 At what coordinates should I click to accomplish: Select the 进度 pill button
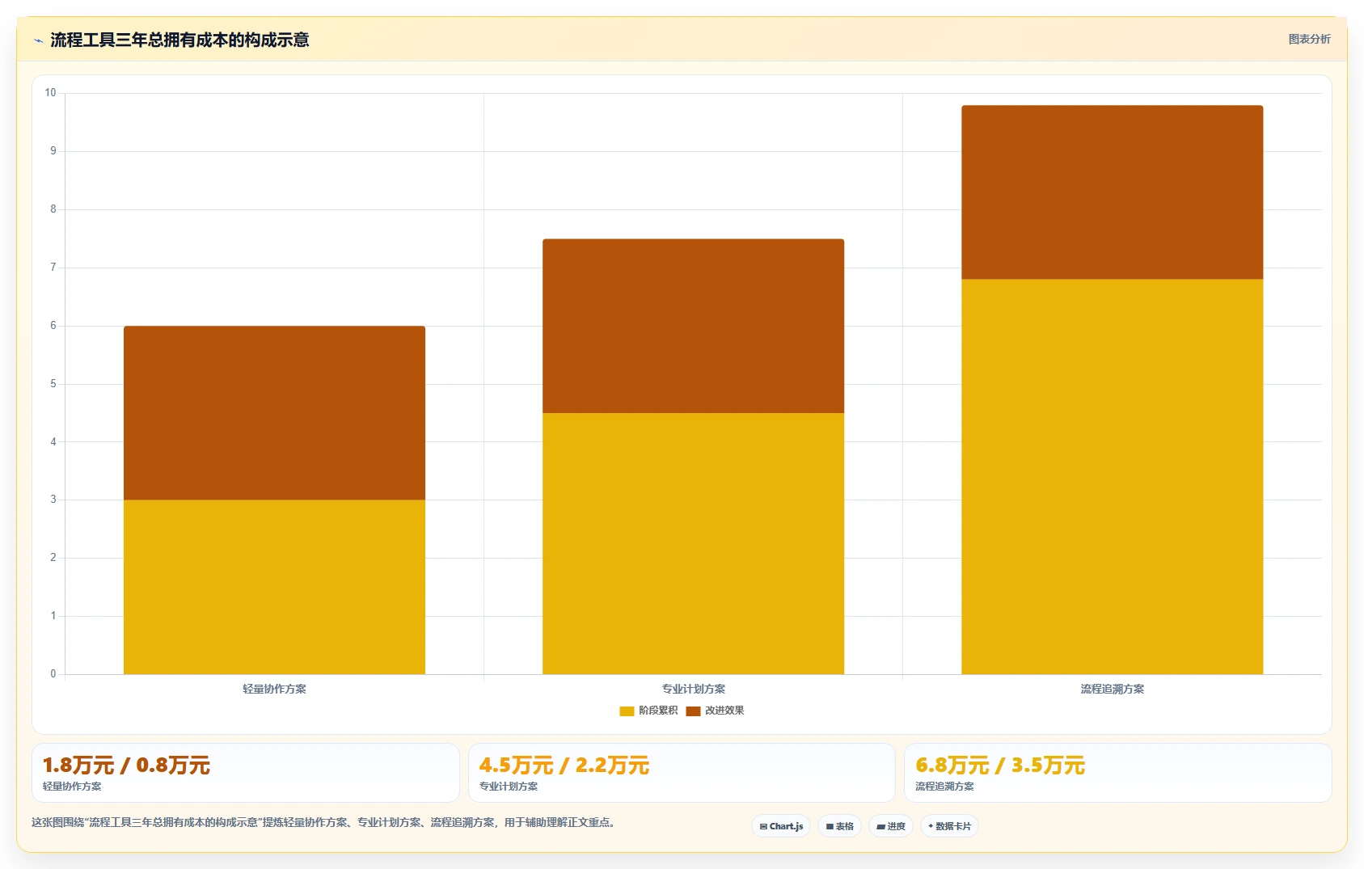891,826
